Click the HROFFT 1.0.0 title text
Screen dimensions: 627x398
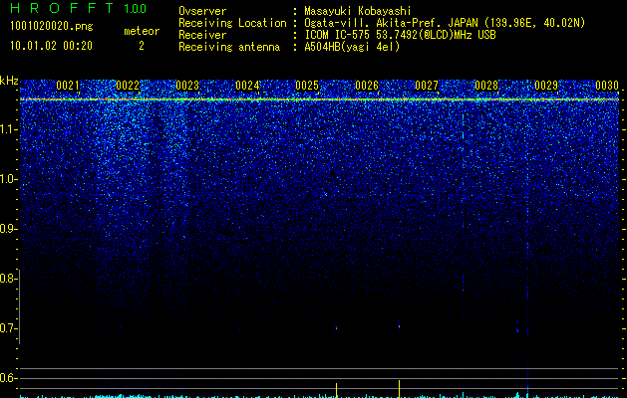coord(79,8)
